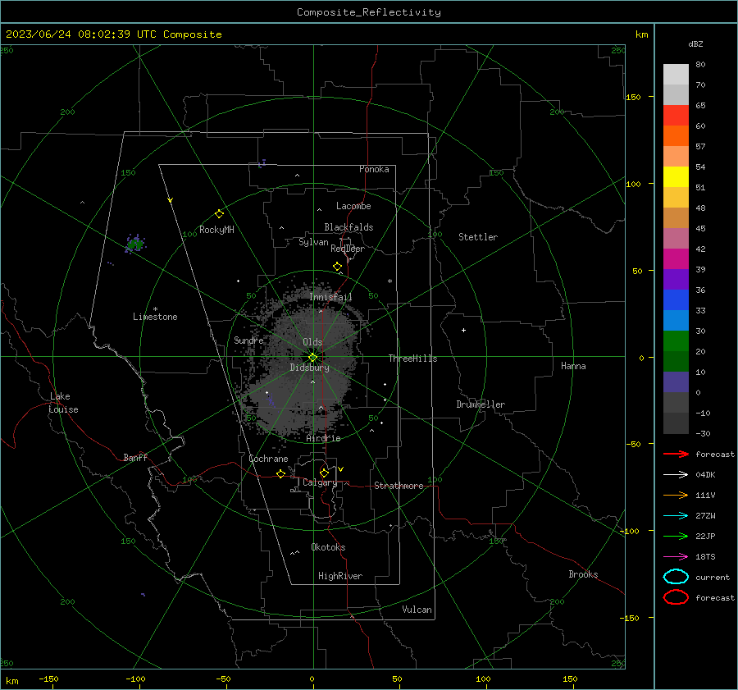This screenshot has width=738, height=690.
Task: Click the Sundre town label
Action: pos(248,340)
